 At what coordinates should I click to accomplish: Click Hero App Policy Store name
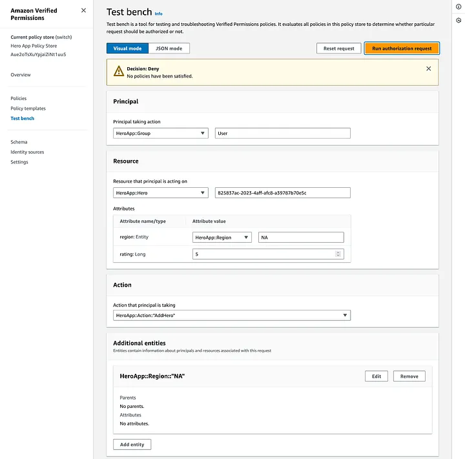click(34, 46)
